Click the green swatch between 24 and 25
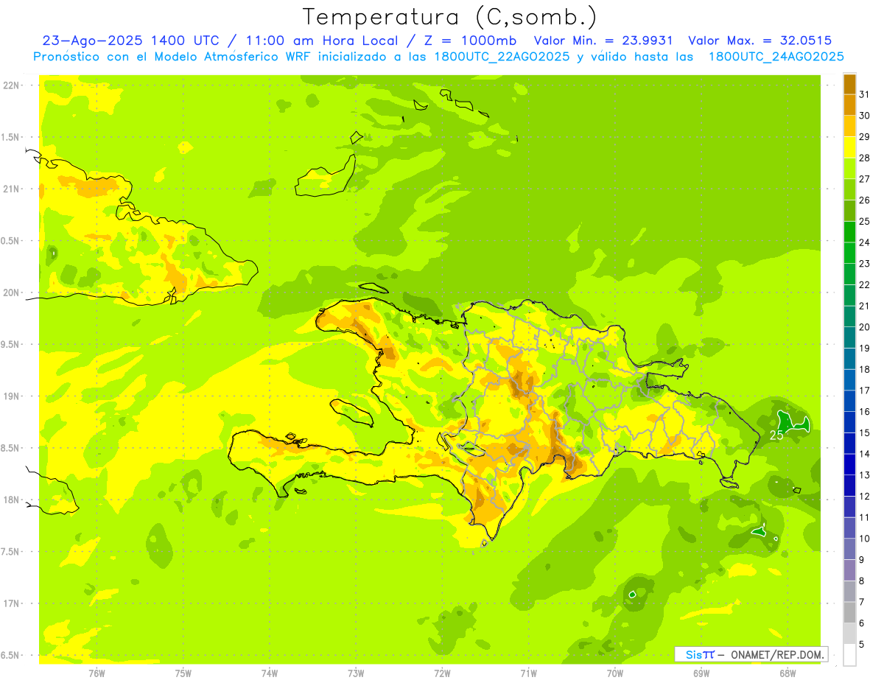884x683 pixels. [x=849, y=231]
